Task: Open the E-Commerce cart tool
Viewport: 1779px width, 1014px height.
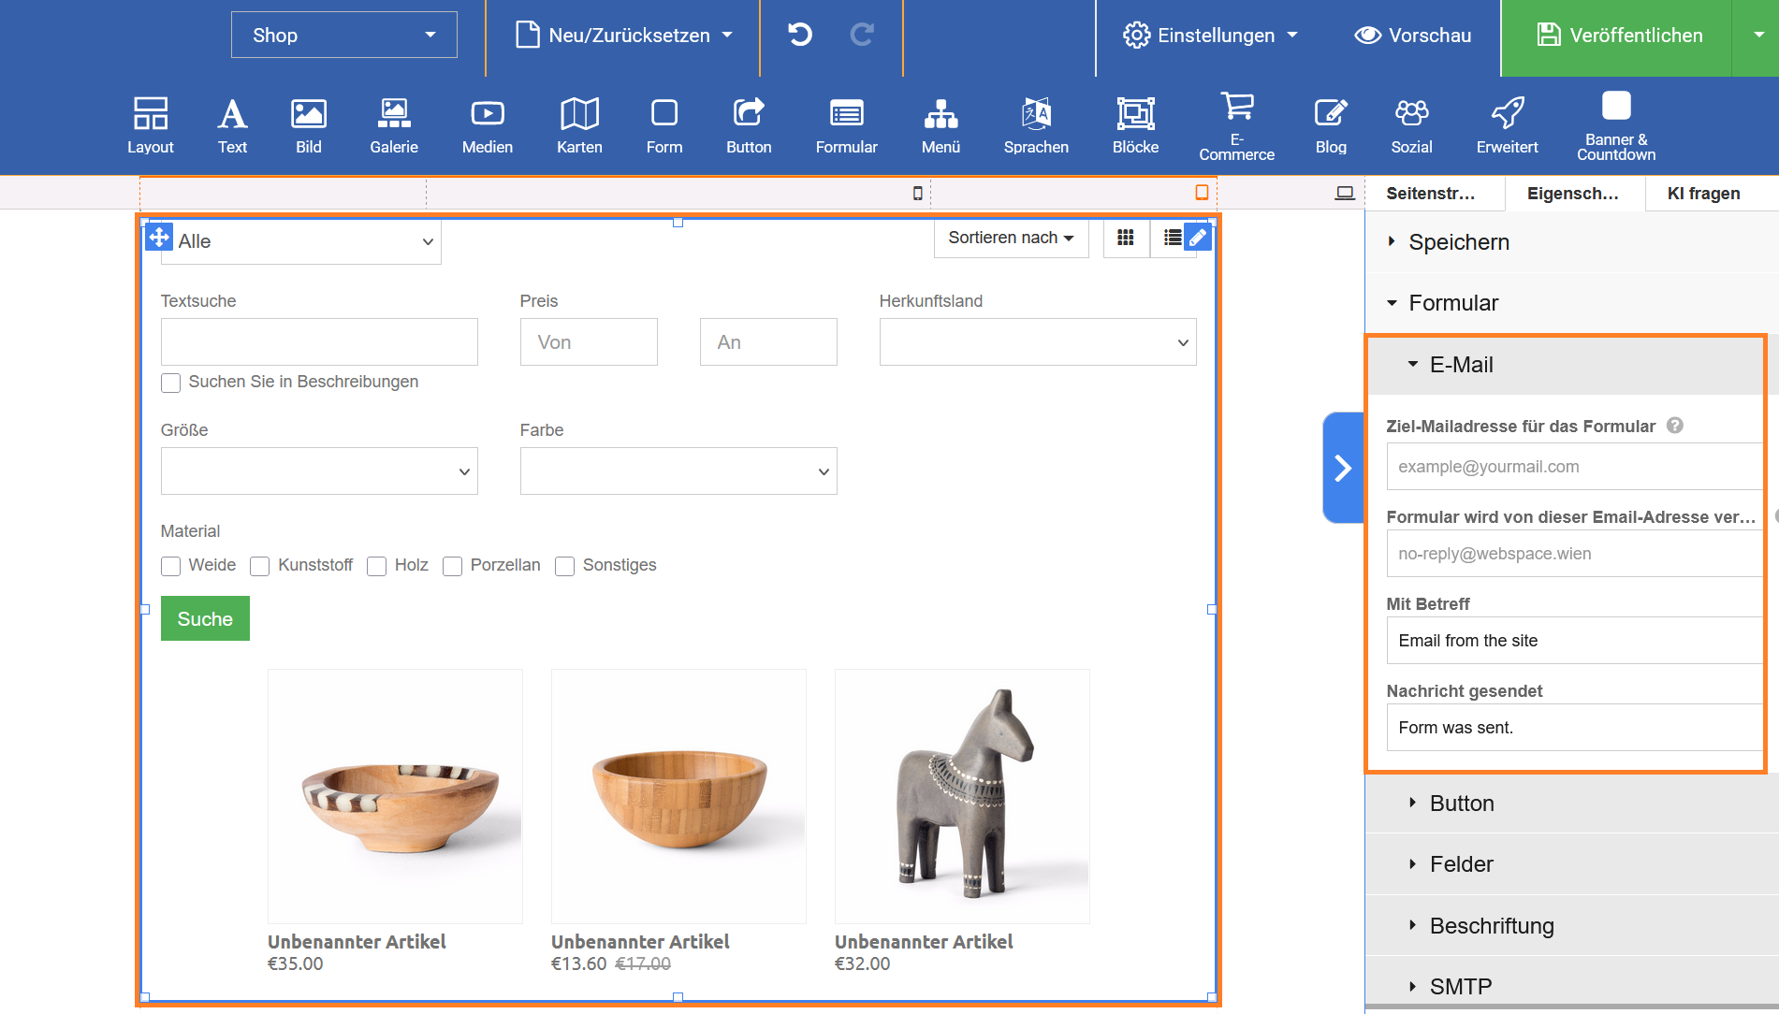Action: point(1236,125)
